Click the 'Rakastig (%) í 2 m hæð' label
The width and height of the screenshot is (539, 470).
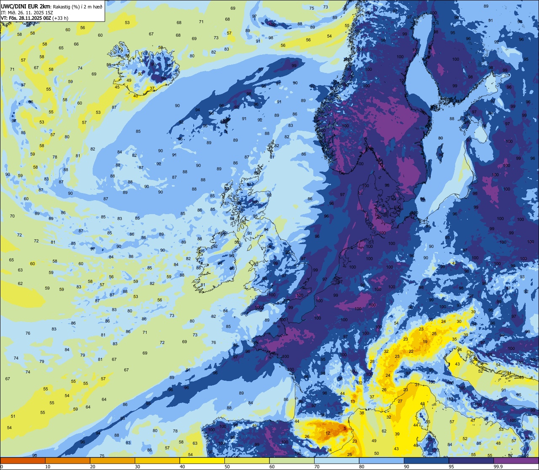(x=77, y=7)
